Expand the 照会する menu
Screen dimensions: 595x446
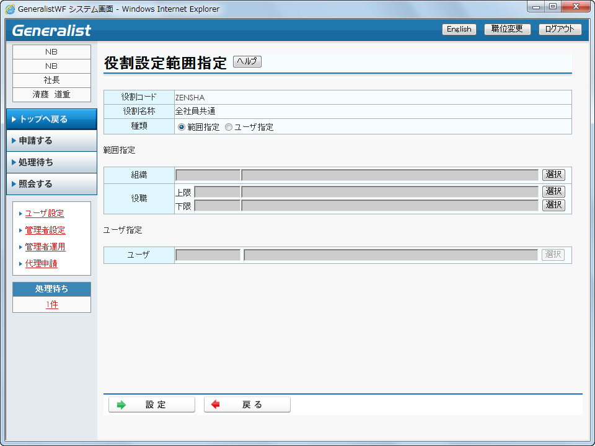click(x=51, y=184)
